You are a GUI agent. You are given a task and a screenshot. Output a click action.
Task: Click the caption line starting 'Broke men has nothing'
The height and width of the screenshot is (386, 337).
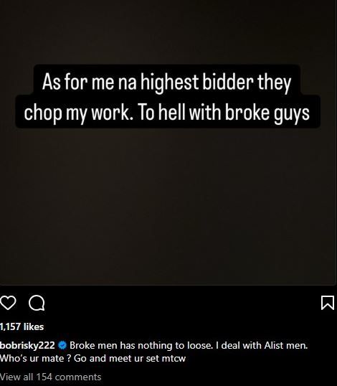[x=189, y=345]
